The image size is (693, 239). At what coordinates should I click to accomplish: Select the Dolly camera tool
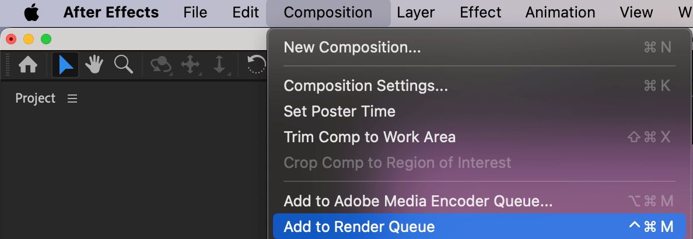tap(219, 65)
